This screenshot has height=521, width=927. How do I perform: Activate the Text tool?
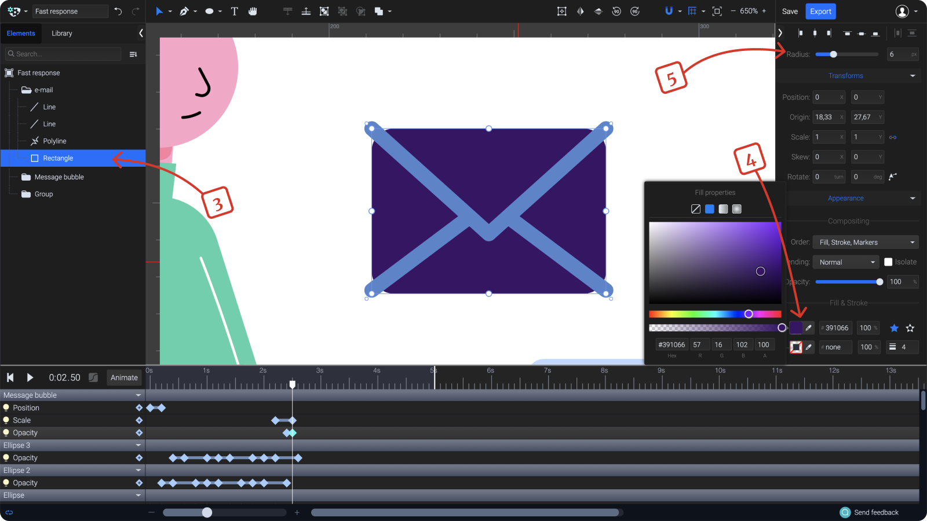point(234,11)
